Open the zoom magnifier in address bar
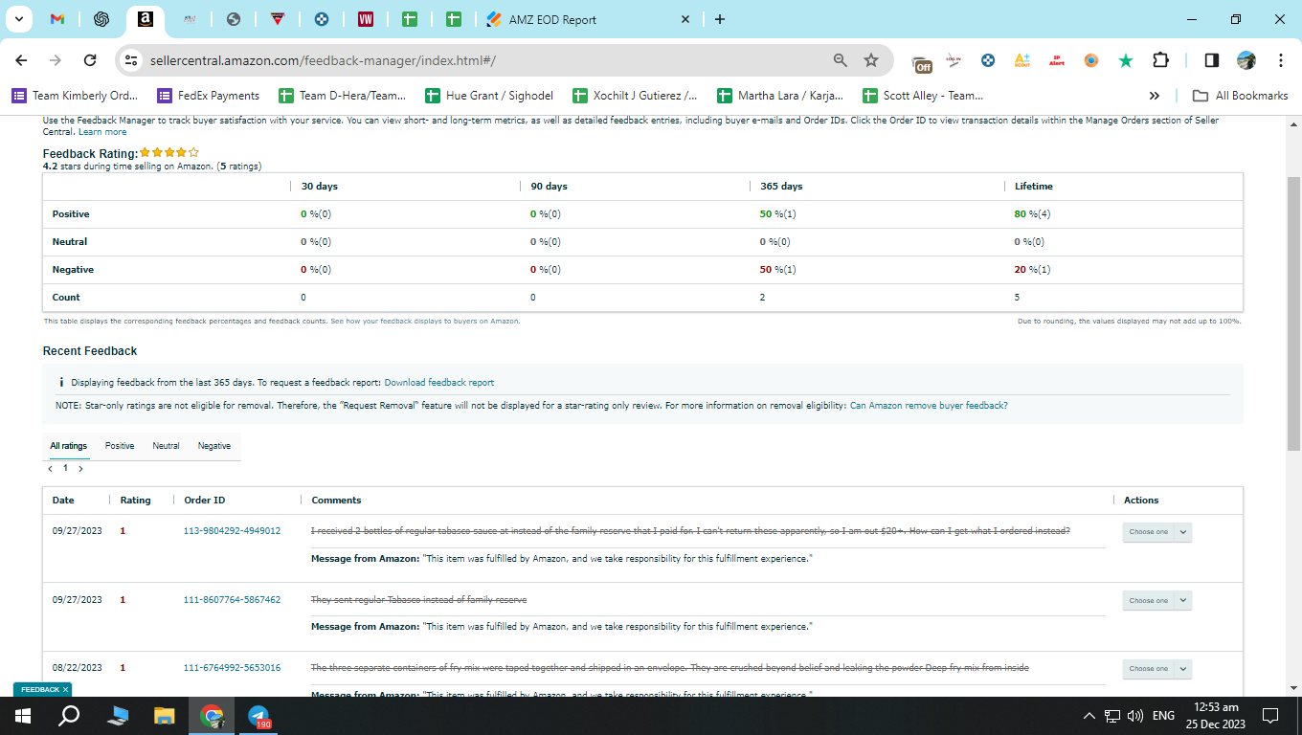The height and width of the screenshot is (735, 1302). [841, 60]
